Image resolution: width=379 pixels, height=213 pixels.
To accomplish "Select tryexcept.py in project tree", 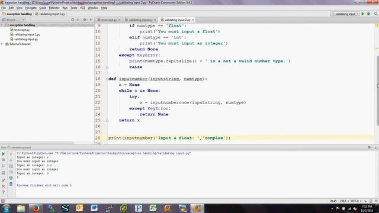I will click(22, 30).
